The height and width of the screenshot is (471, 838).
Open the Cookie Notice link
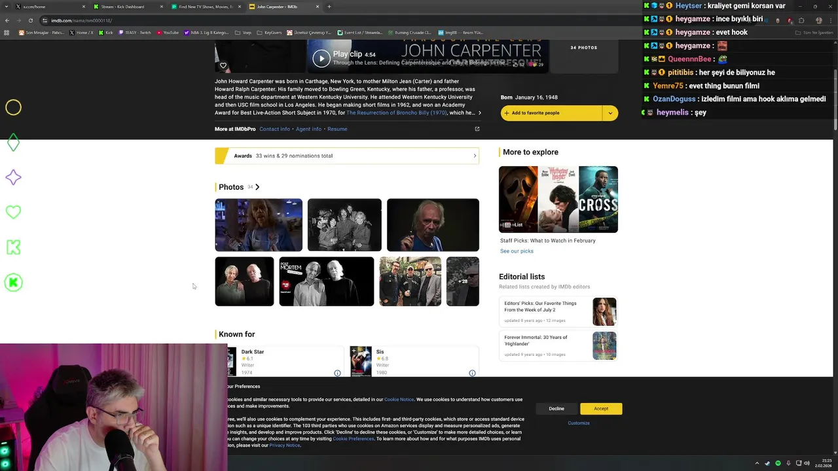(399, 399)
